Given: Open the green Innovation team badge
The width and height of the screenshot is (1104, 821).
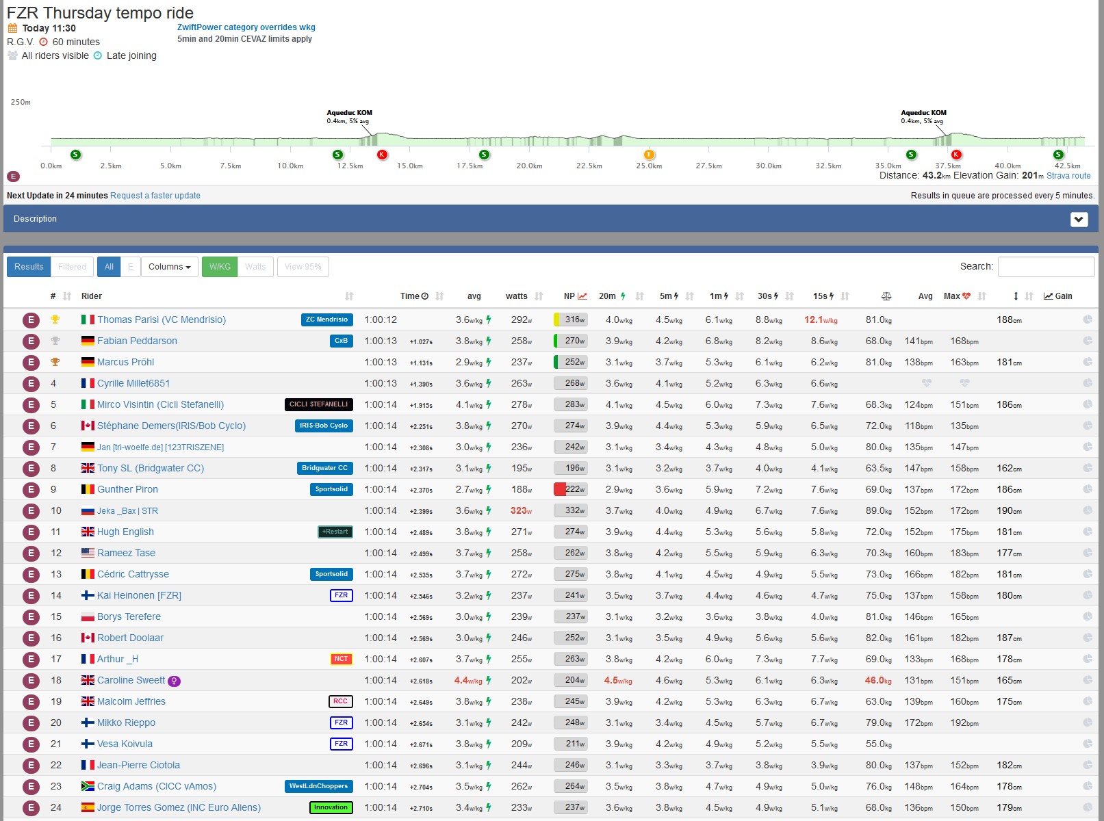Looking at the screenshot, I should click(331, 807).
